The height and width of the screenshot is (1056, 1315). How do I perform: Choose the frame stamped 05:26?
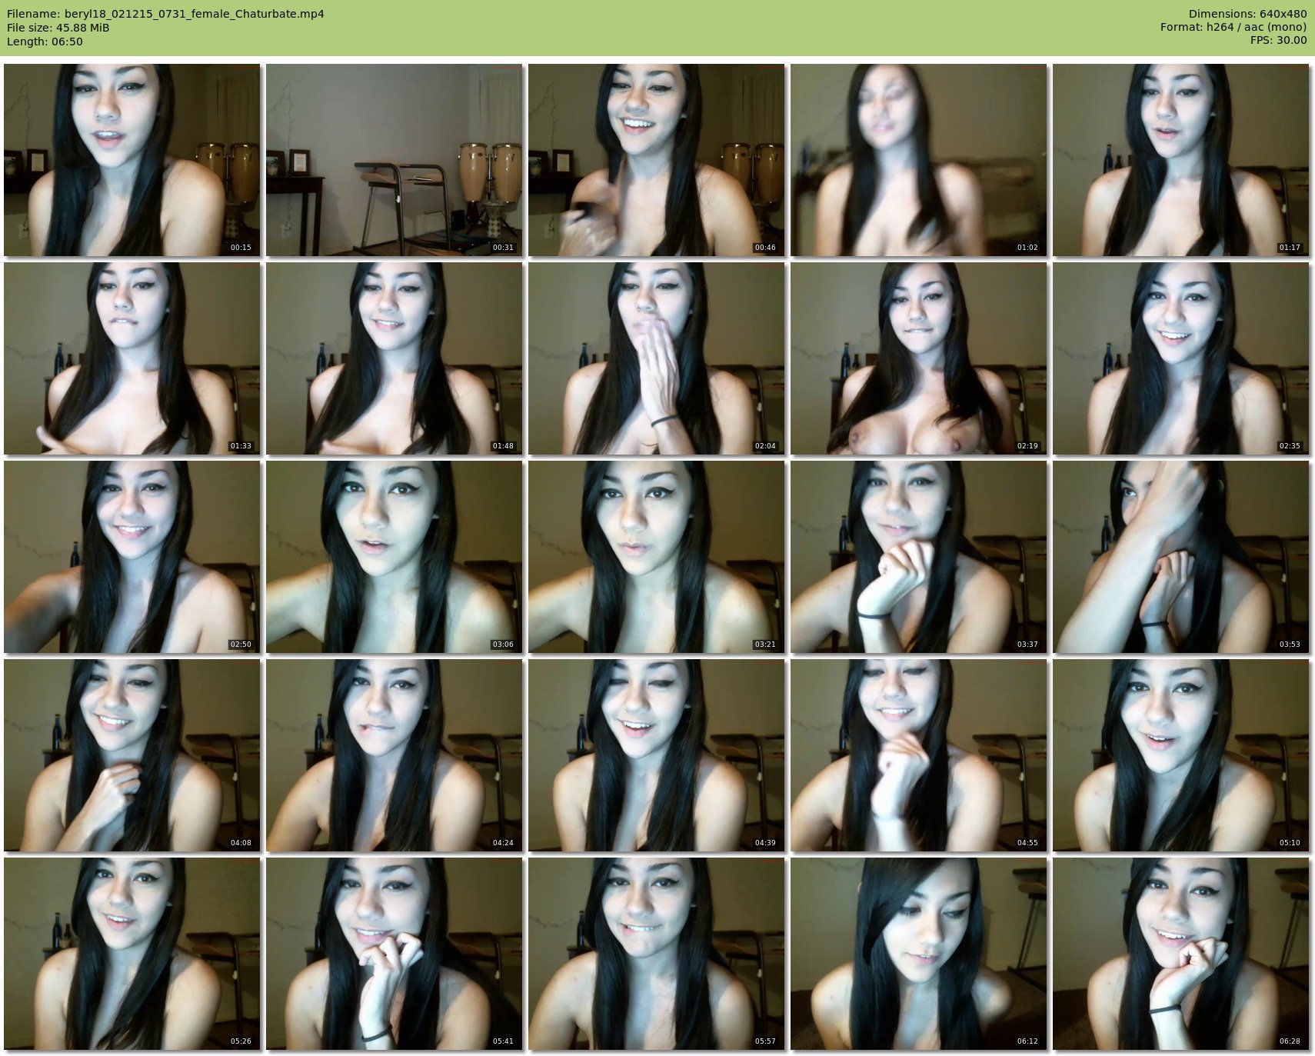point(131,954)
